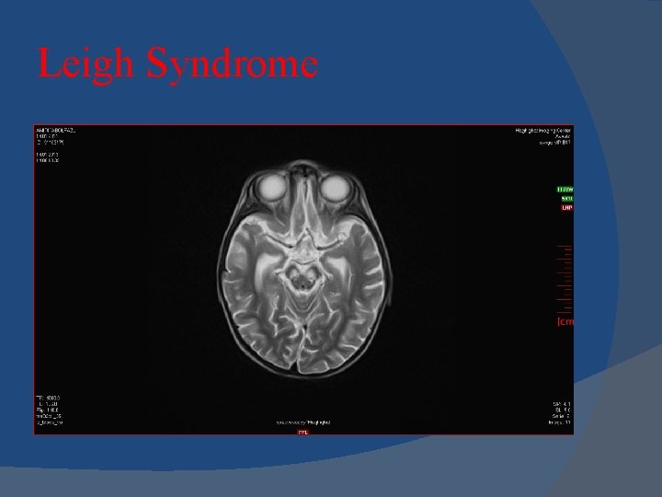This screenshot has width=662, height=497.
Task: Click the red centimeter scale ruler
Action: (565, 279)
